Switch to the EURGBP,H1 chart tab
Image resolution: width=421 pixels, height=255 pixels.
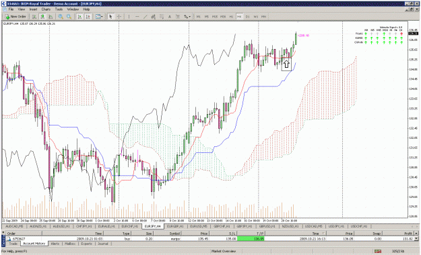175,226
